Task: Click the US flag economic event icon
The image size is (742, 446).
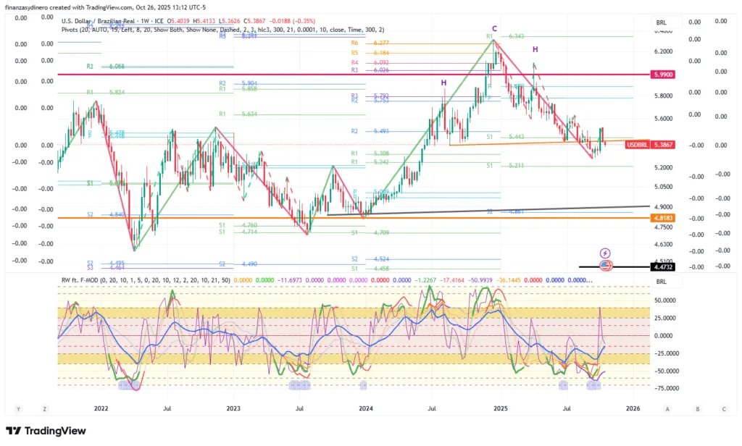Action: (605, 266)
